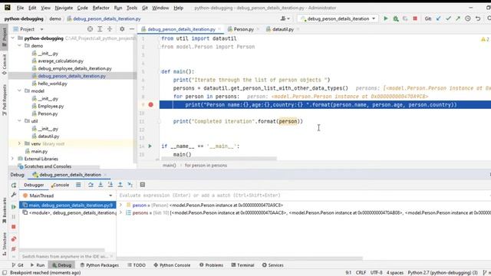Click CRLF line separator in status bar
The height and width of the screenshot is (276, 491).
tap(361, 273)
